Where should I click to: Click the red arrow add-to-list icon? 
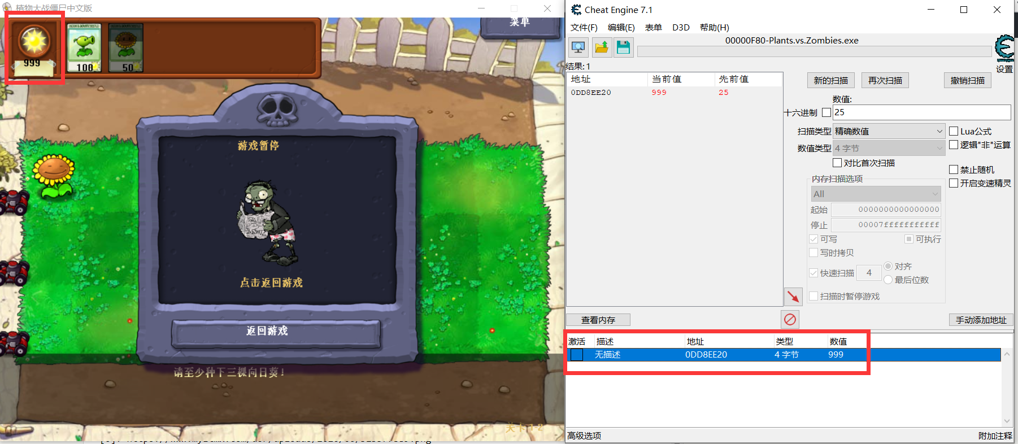point(793,297)
